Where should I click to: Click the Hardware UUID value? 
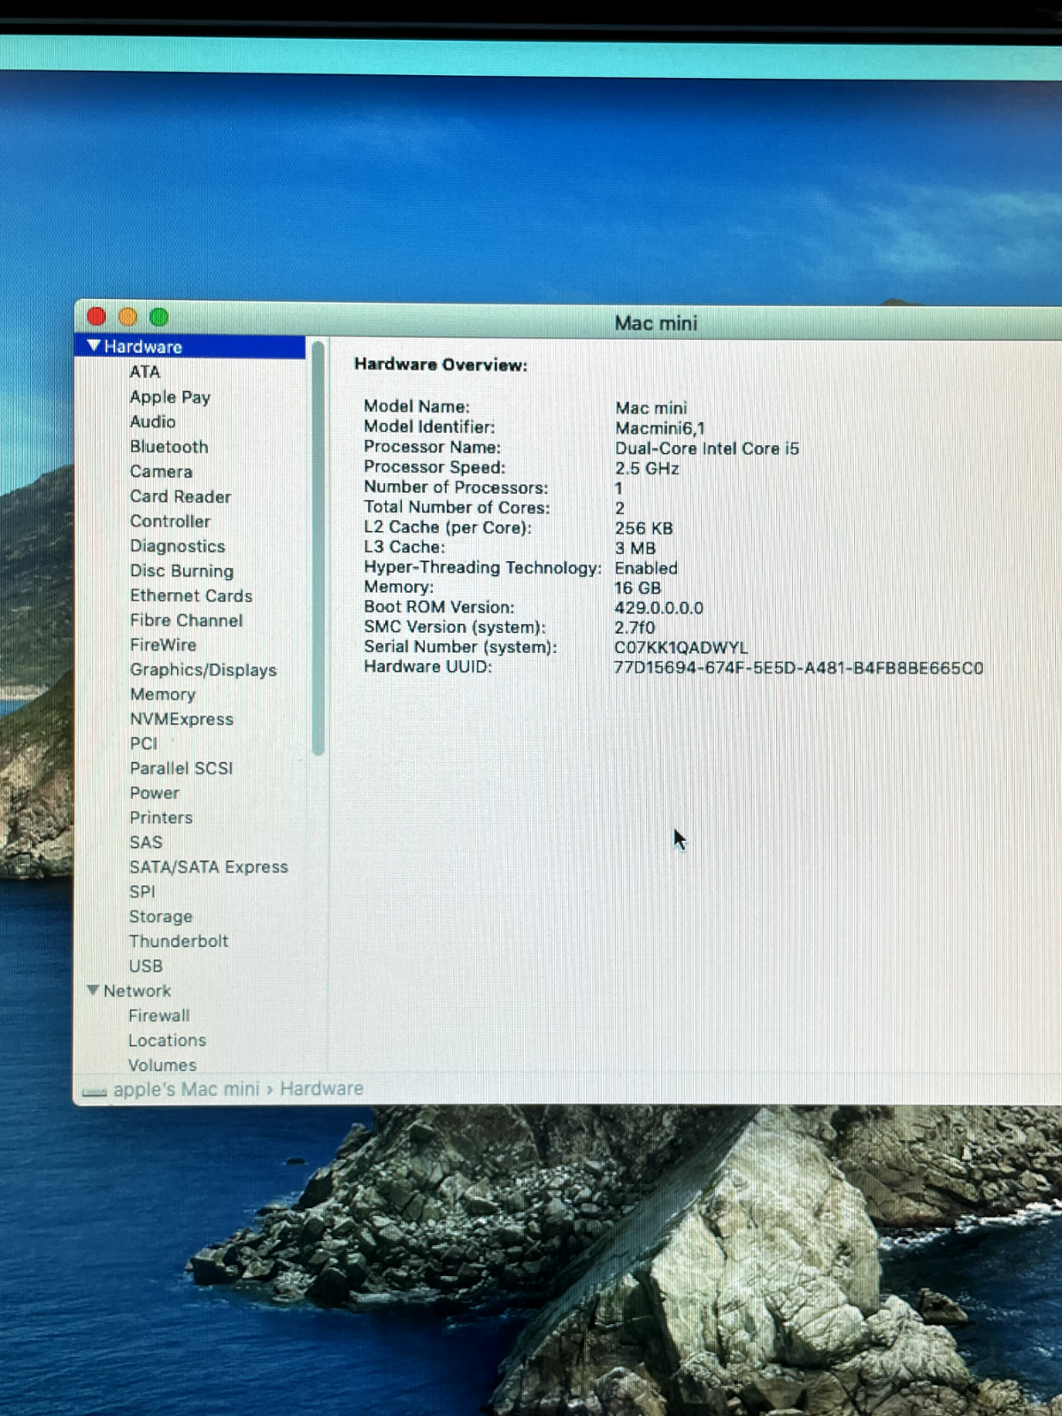tap(798, 668)
